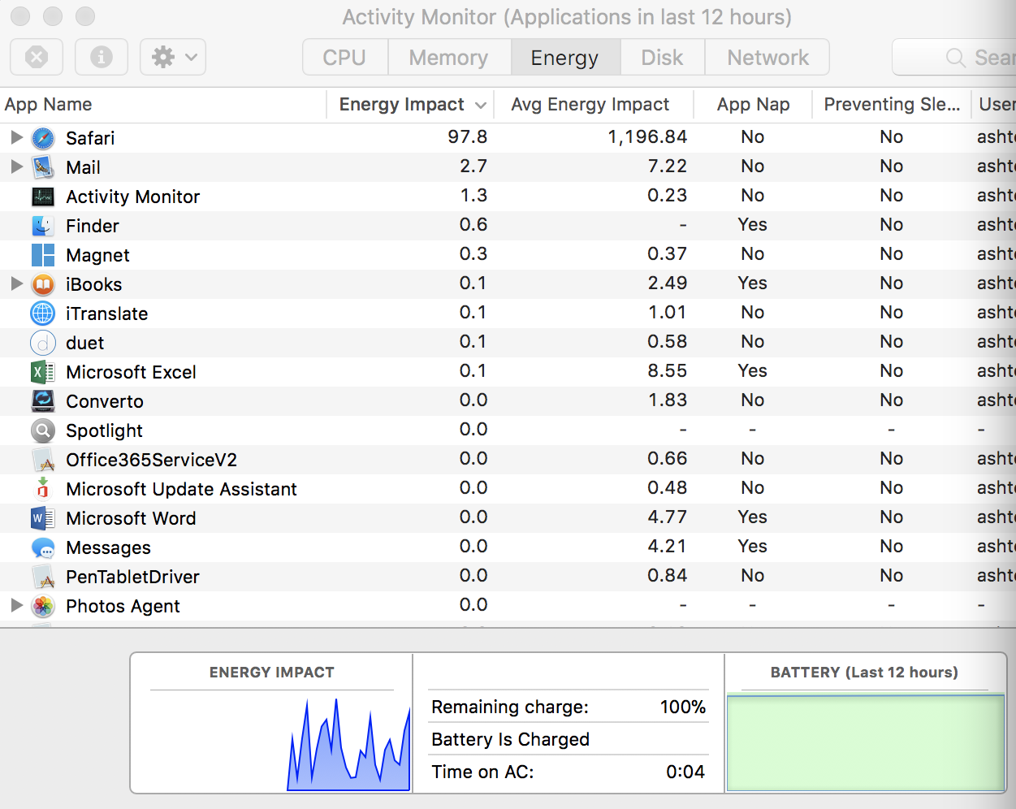Sort by Energy Impact column header

click(x=410, y=105)
